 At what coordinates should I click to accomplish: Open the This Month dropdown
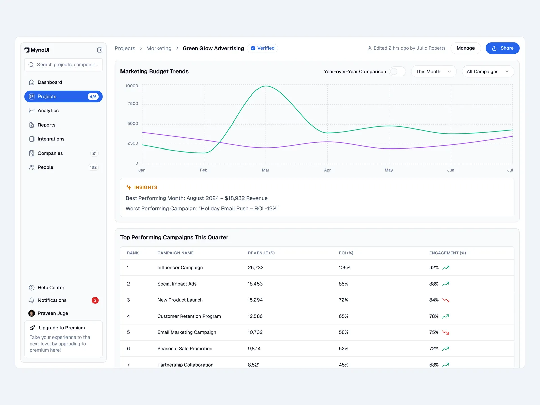point(434,72)
